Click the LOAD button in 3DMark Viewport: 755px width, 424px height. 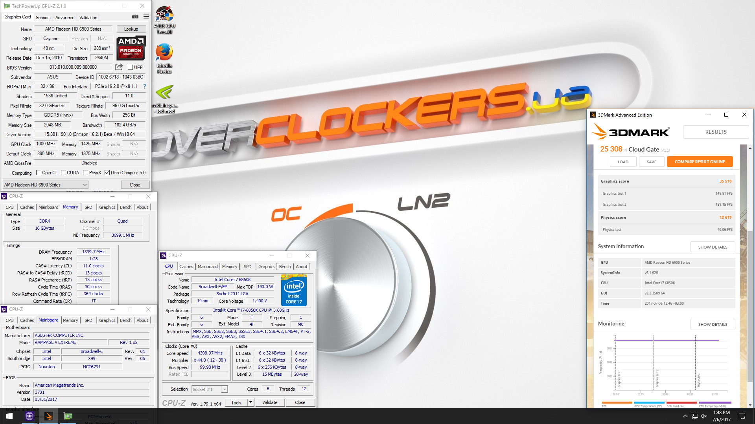[x=623, y=162]
